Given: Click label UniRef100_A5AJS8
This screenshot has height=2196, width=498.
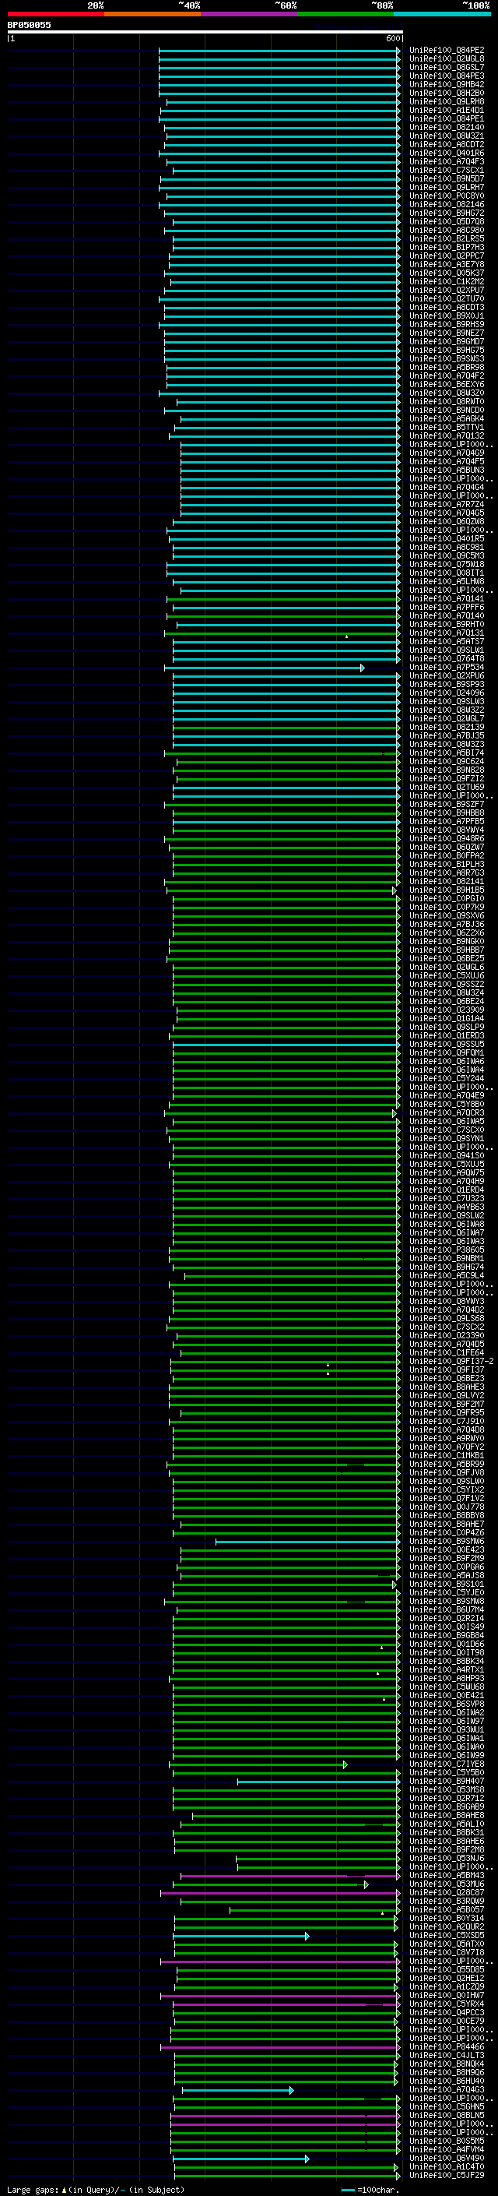Looking at the screenshot, I should point(447,1575).
